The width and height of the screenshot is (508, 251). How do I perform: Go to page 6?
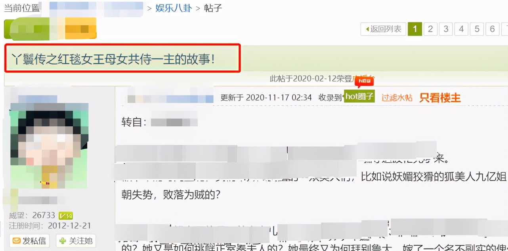click(x=492, y=29)
